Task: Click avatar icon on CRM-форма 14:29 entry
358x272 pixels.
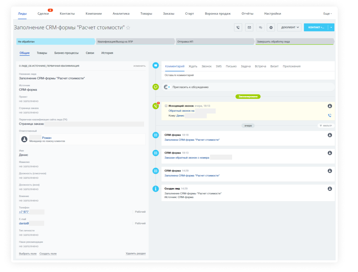Action: pos(330,171)
